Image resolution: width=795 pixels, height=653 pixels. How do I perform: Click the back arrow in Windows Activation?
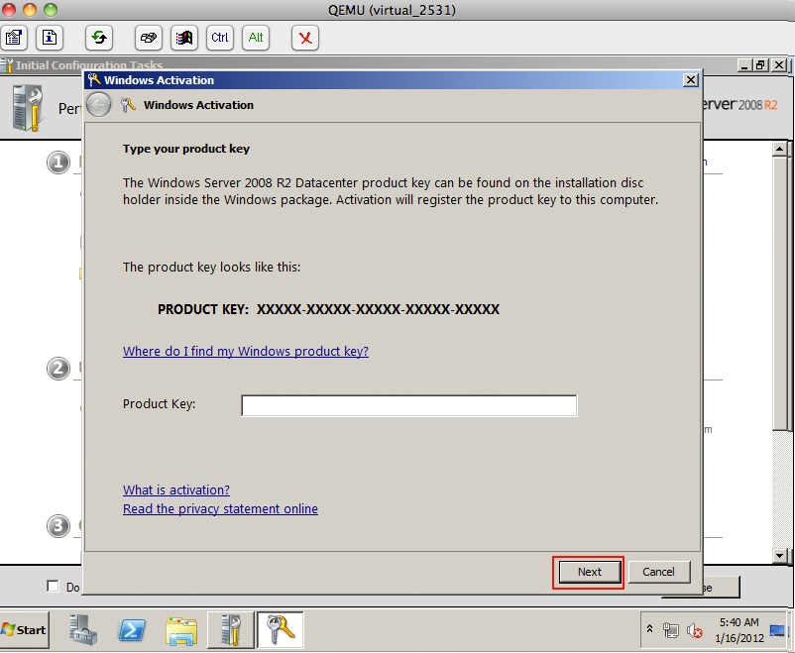98,105
